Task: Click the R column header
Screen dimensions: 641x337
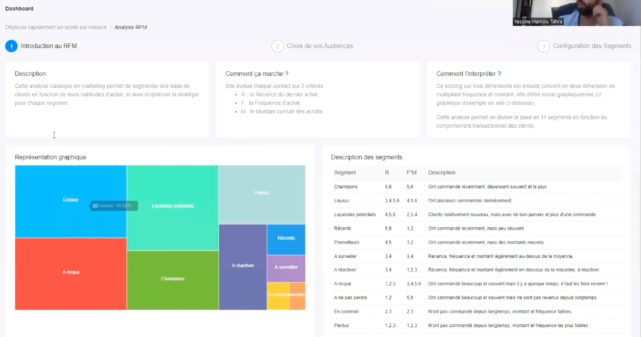Action: tap(387, 172)
